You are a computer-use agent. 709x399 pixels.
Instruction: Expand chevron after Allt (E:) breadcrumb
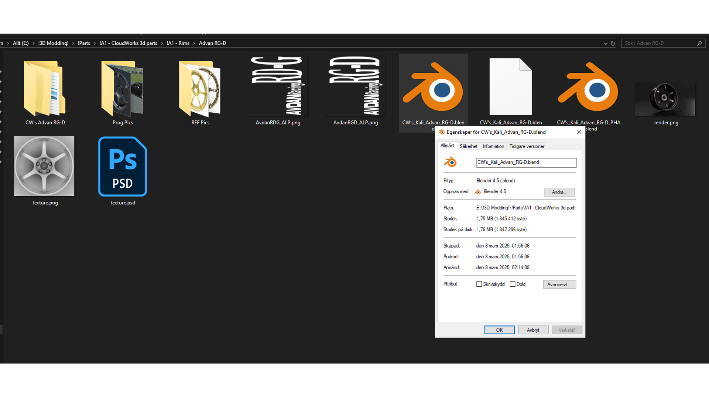pyautogui.click(x=33, y=43)
